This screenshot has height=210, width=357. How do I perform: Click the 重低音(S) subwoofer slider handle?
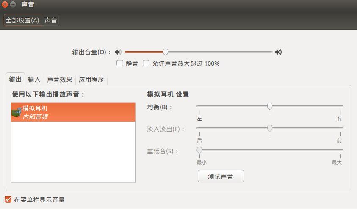point(199,150)
